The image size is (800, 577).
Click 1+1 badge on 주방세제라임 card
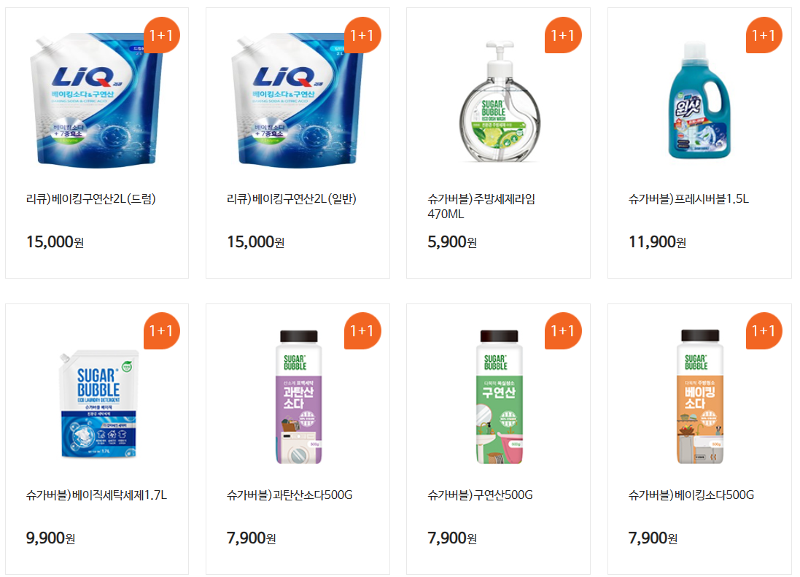pyautogui.click(x=563, y=35)
